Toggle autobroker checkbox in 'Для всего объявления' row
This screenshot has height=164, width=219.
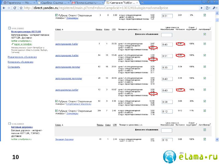(204, 34)
